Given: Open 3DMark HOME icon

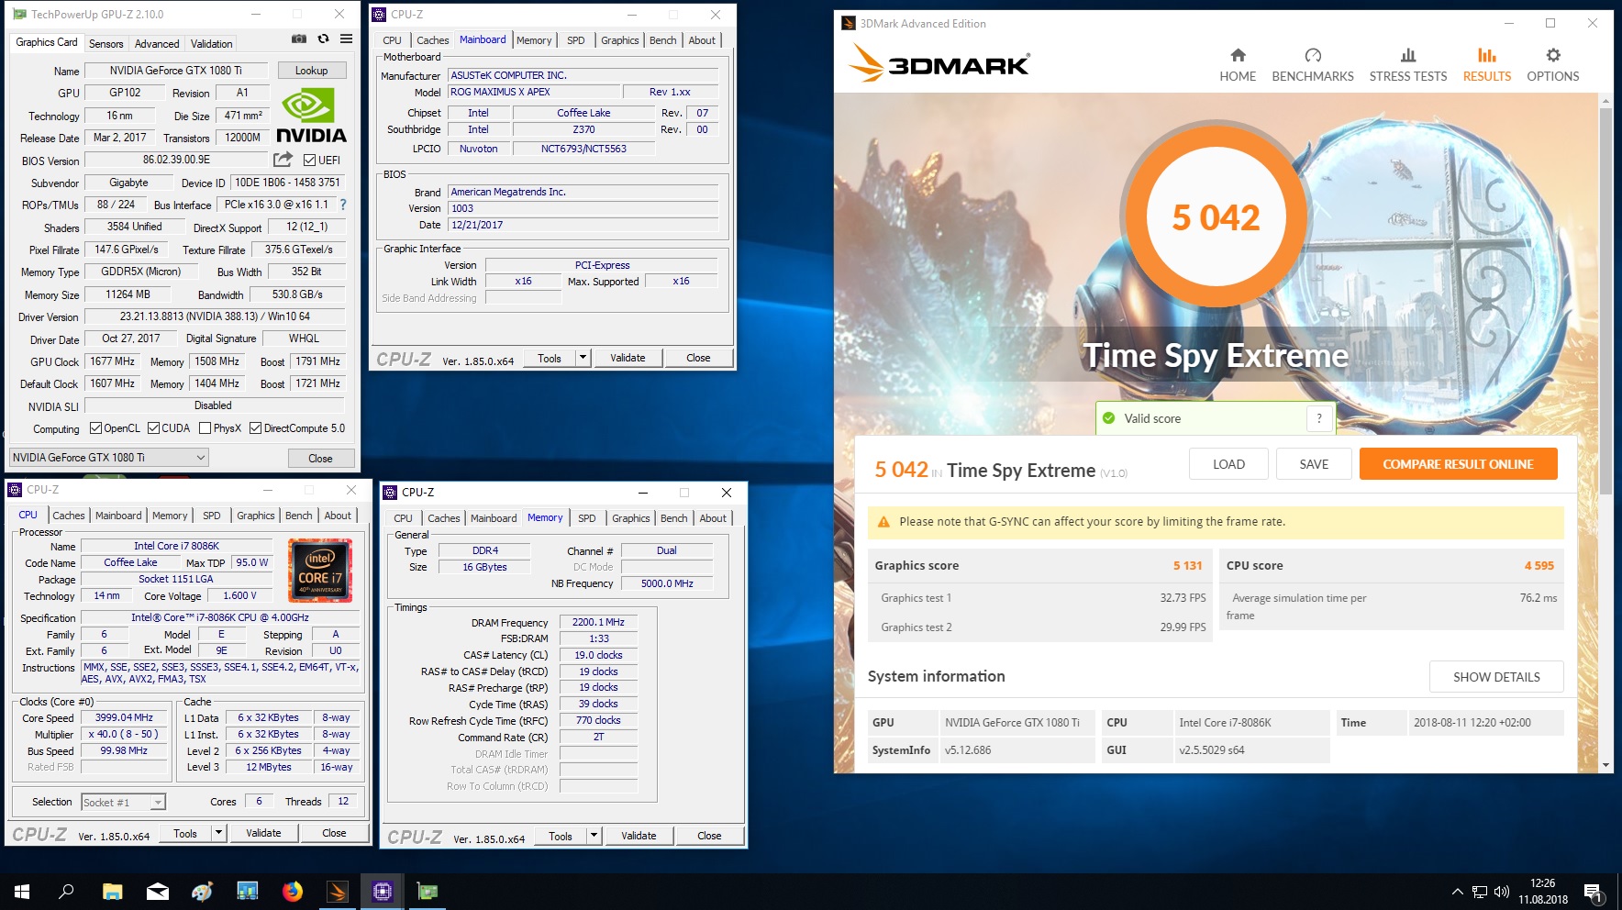Looking at the screenshot, I should pyautogui.click(x=1238, y=56).
